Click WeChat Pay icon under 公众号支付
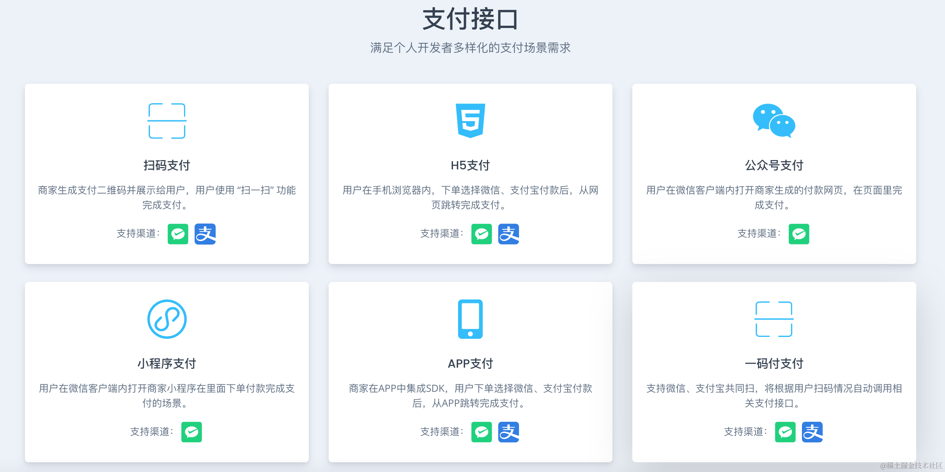945x472 pixels. coord(799,234)
